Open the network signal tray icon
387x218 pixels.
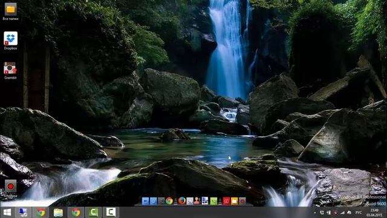click(342, 213)
